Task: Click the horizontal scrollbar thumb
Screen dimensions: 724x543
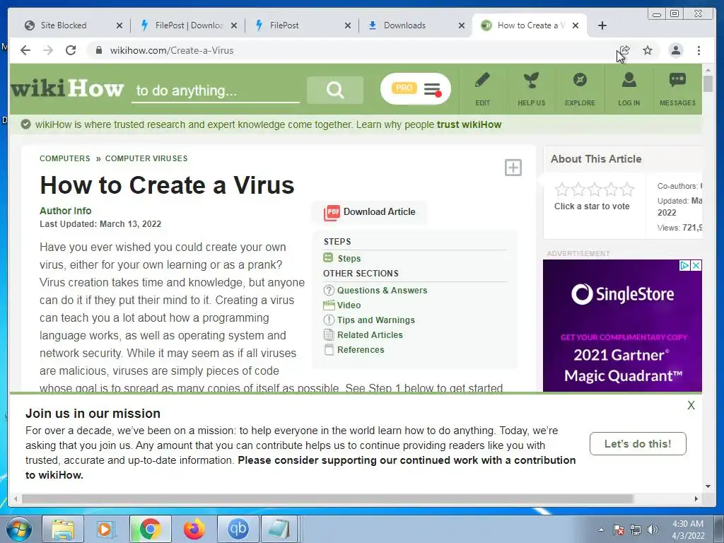Action: [327, 498]
